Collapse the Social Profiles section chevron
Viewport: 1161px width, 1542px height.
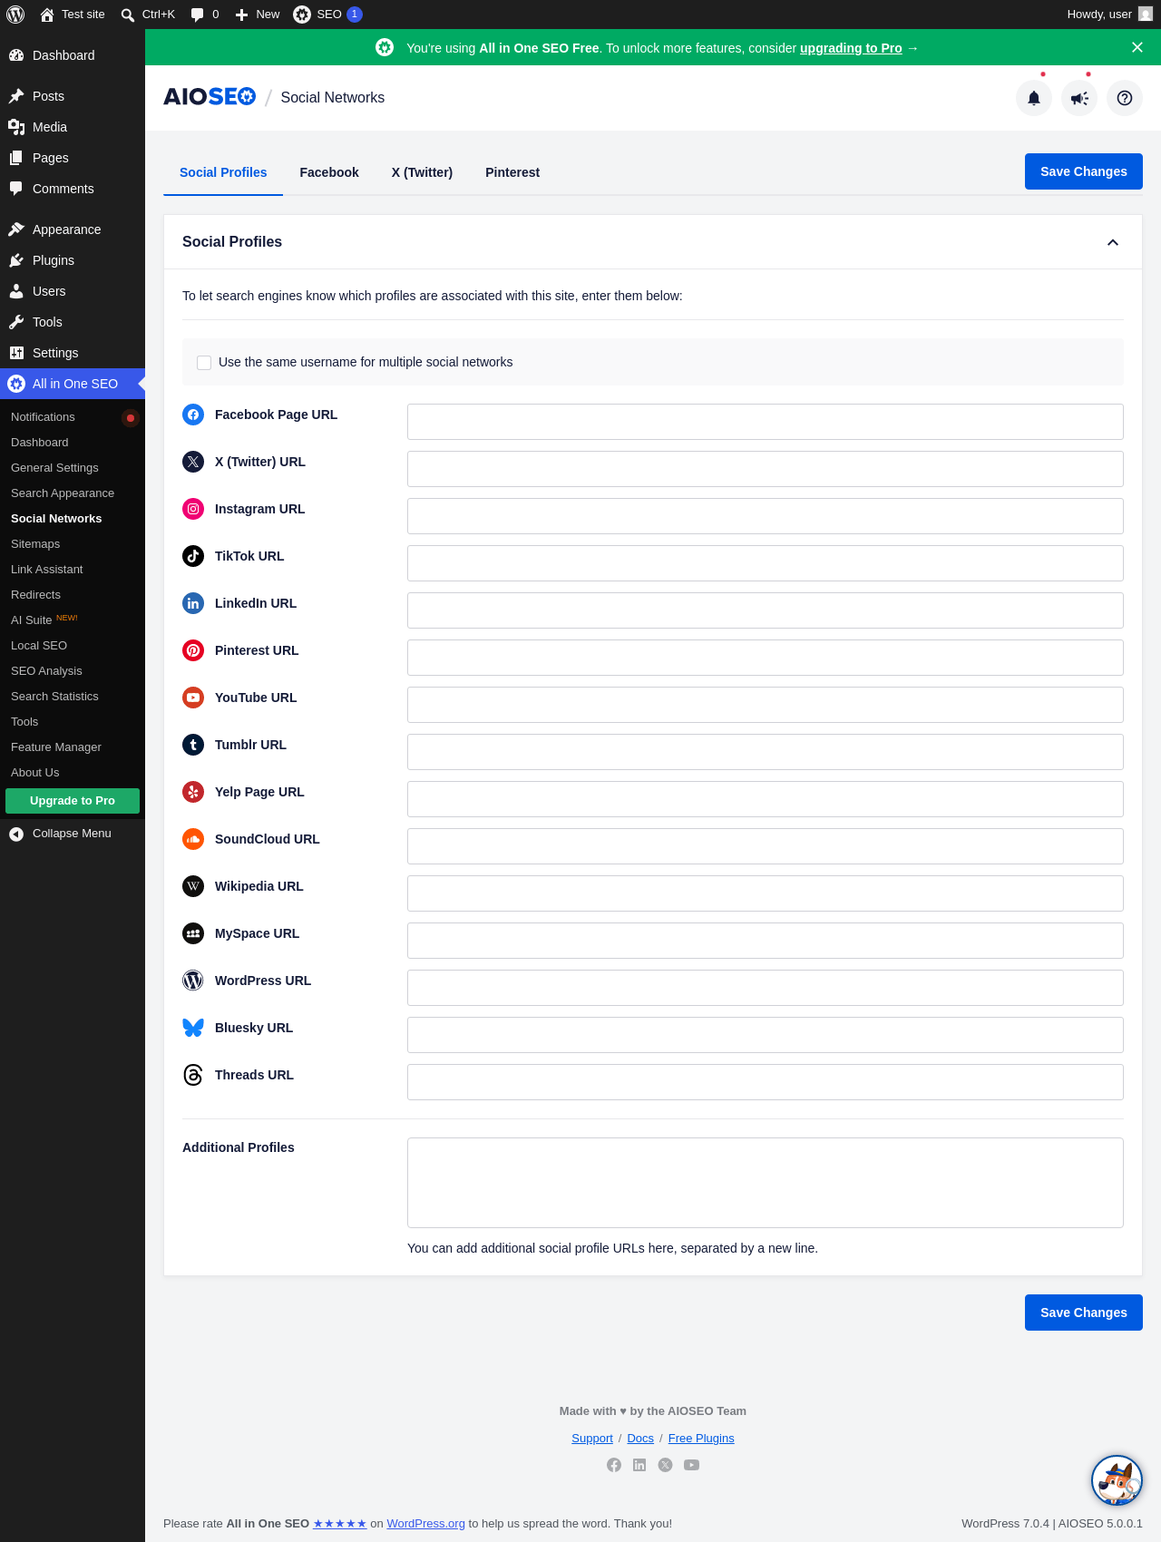(x=1113, y=242)
